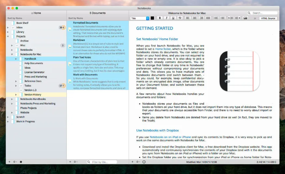This screenshot has width=285, height=174.
Task: Expand the Library folder
Action: point(8,32)
